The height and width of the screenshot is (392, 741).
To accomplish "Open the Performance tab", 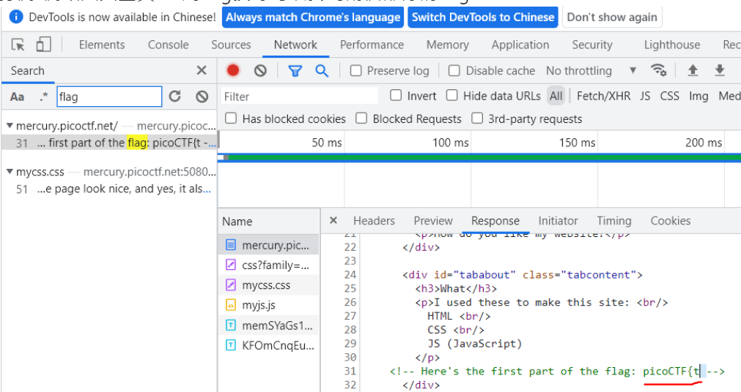I will pyautogui.click(x=372, y=45).
